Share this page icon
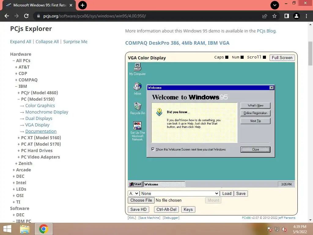This screenshot has height=235, width=313. (265, 16)
